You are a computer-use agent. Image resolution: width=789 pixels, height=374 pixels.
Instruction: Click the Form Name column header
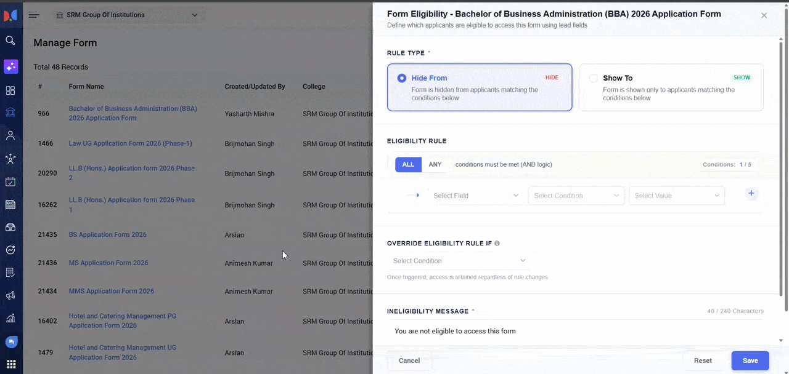pos(86,87)
